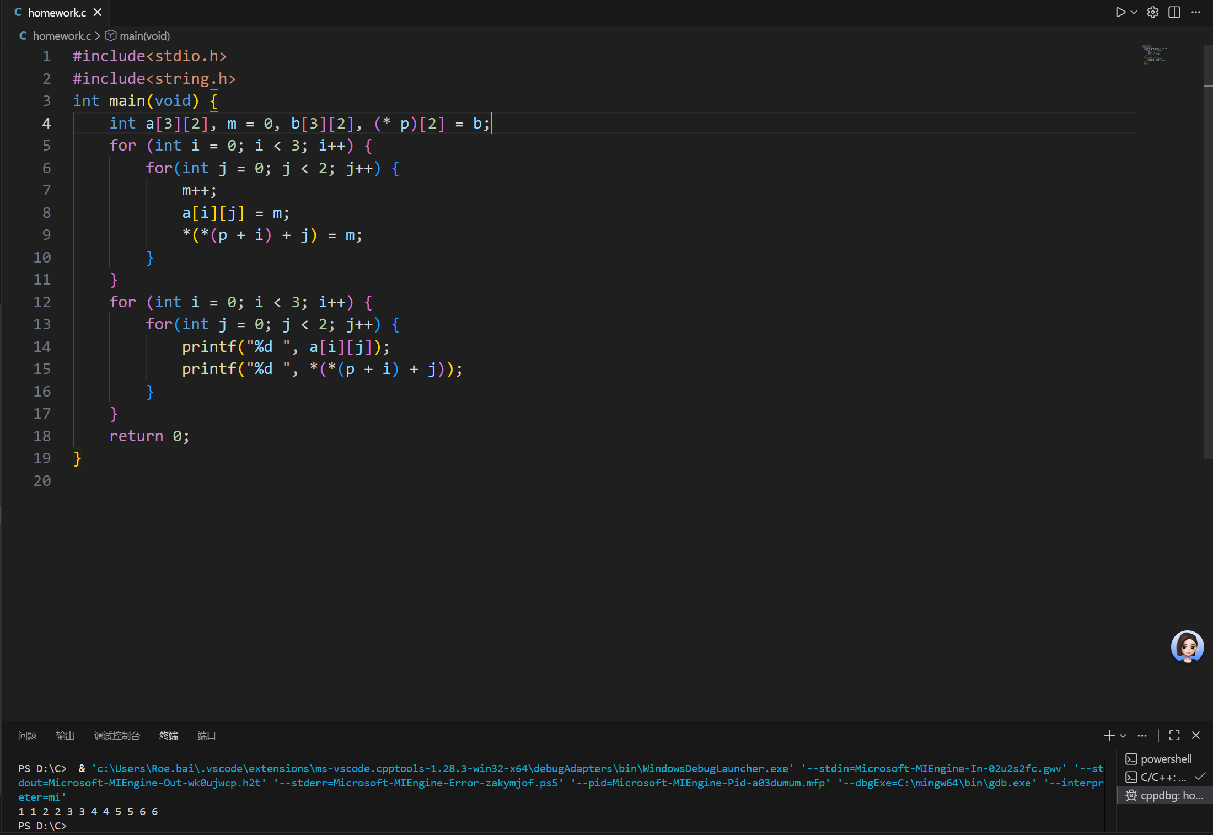Open the 端口 panel tab
The width and height of the screenshot is (1213, 835).
tap(206, 736)
